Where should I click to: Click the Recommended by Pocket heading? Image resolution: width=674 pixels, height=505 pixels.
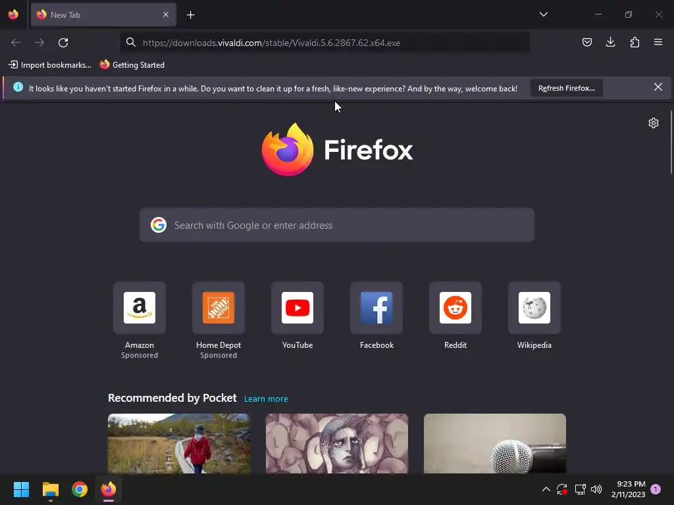click(172, 398)
